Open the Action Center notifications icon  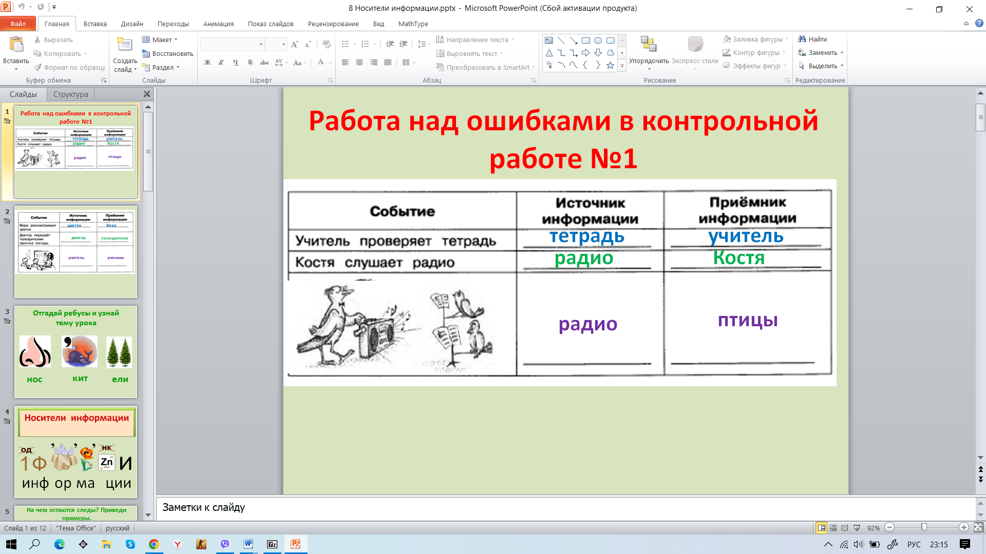964,544
